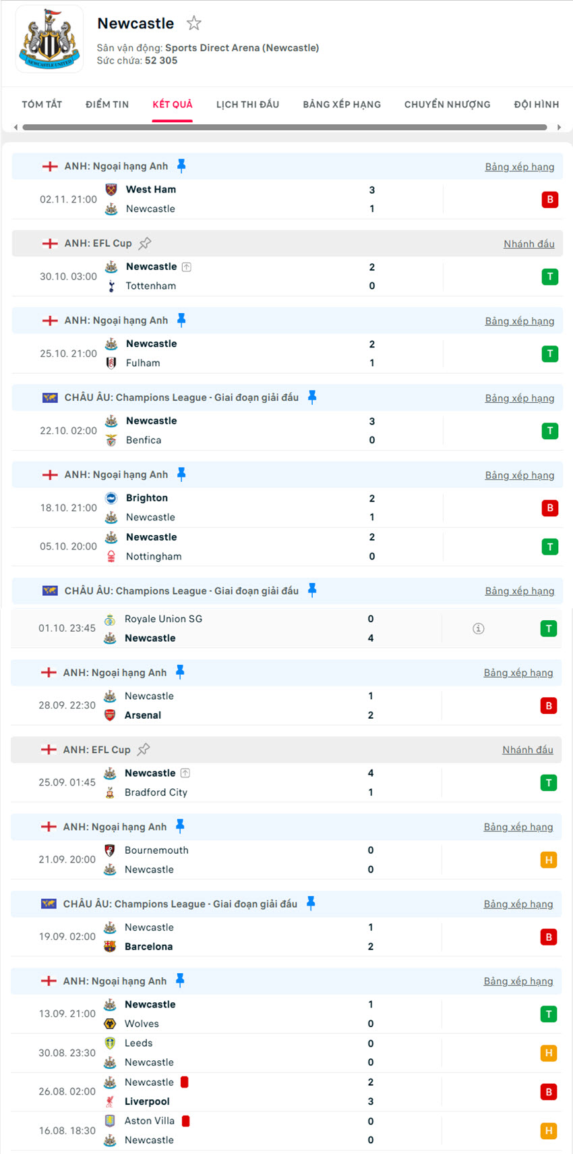
Task: Click the Benfica team crest
Action: point(111,440)
